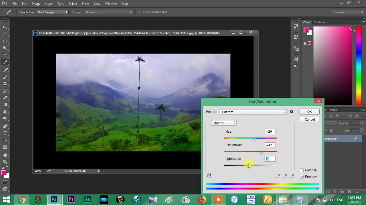366x205 pixels.
Task: Select the Move tool
Action: coord(5,27)
